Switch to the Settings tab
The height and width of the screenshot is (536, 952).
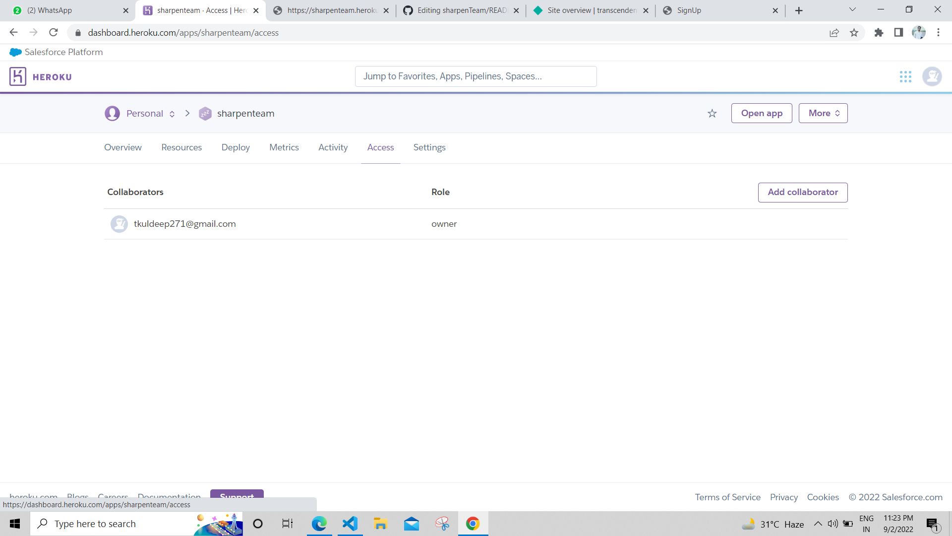pos(429,147)
